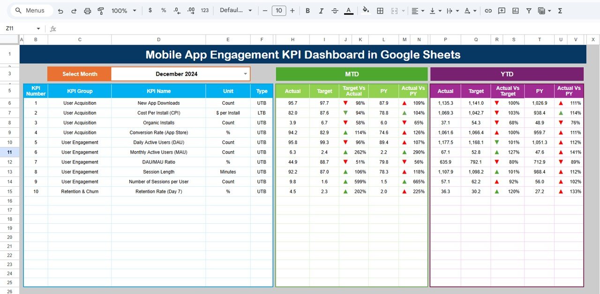Insert a link

pos(488,10)
